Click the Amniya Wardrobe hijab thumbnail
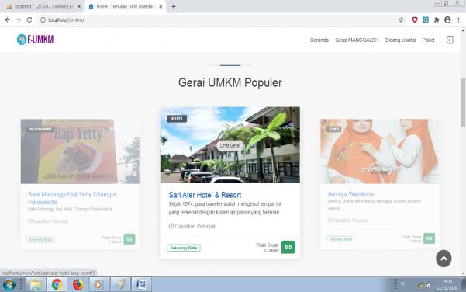 pyautogui.click(x=379, y=151)
